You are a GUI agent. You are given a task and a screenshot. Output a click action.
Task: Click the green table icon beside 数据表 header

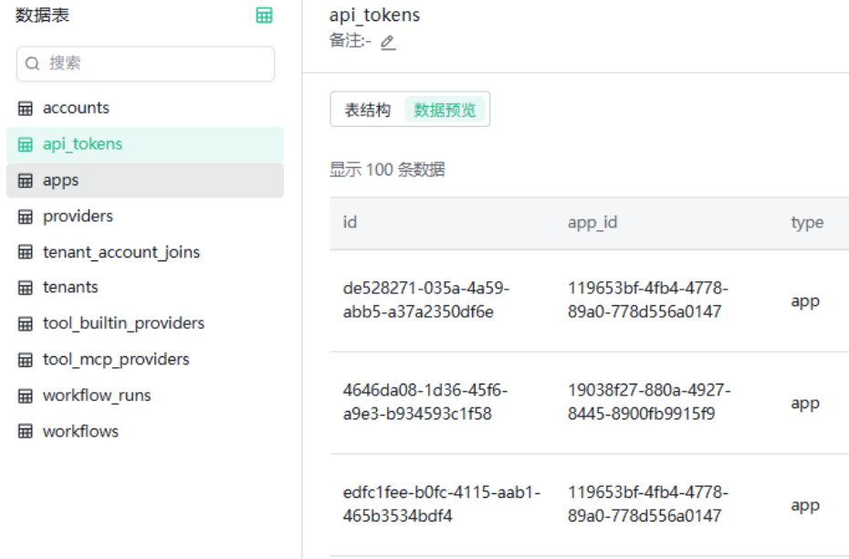[264, 16]
